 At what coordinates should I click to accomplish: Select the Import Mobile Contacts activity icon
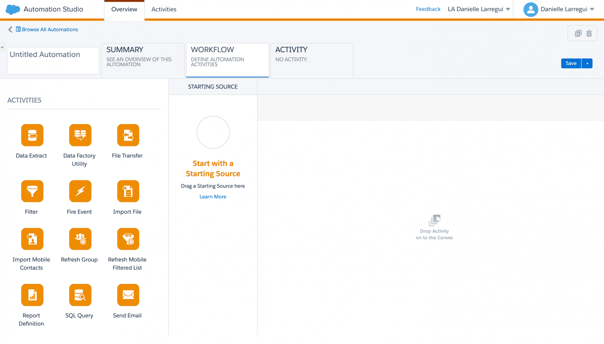(32, 239)
